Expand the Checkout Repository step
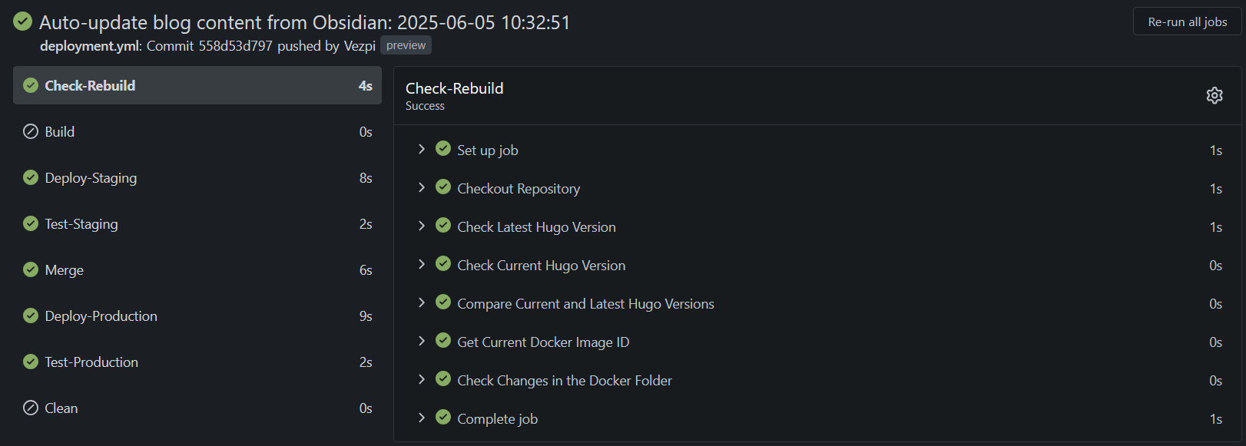The height and width of the screenshot is (446, 1246). (421, 187)
